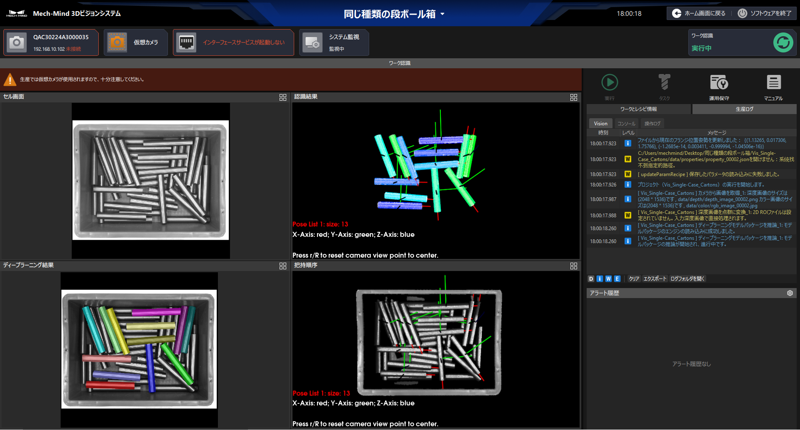Click the ログフォルダを開く button
This screenshot has width=800, height=430.
click(x=687, y=279)
